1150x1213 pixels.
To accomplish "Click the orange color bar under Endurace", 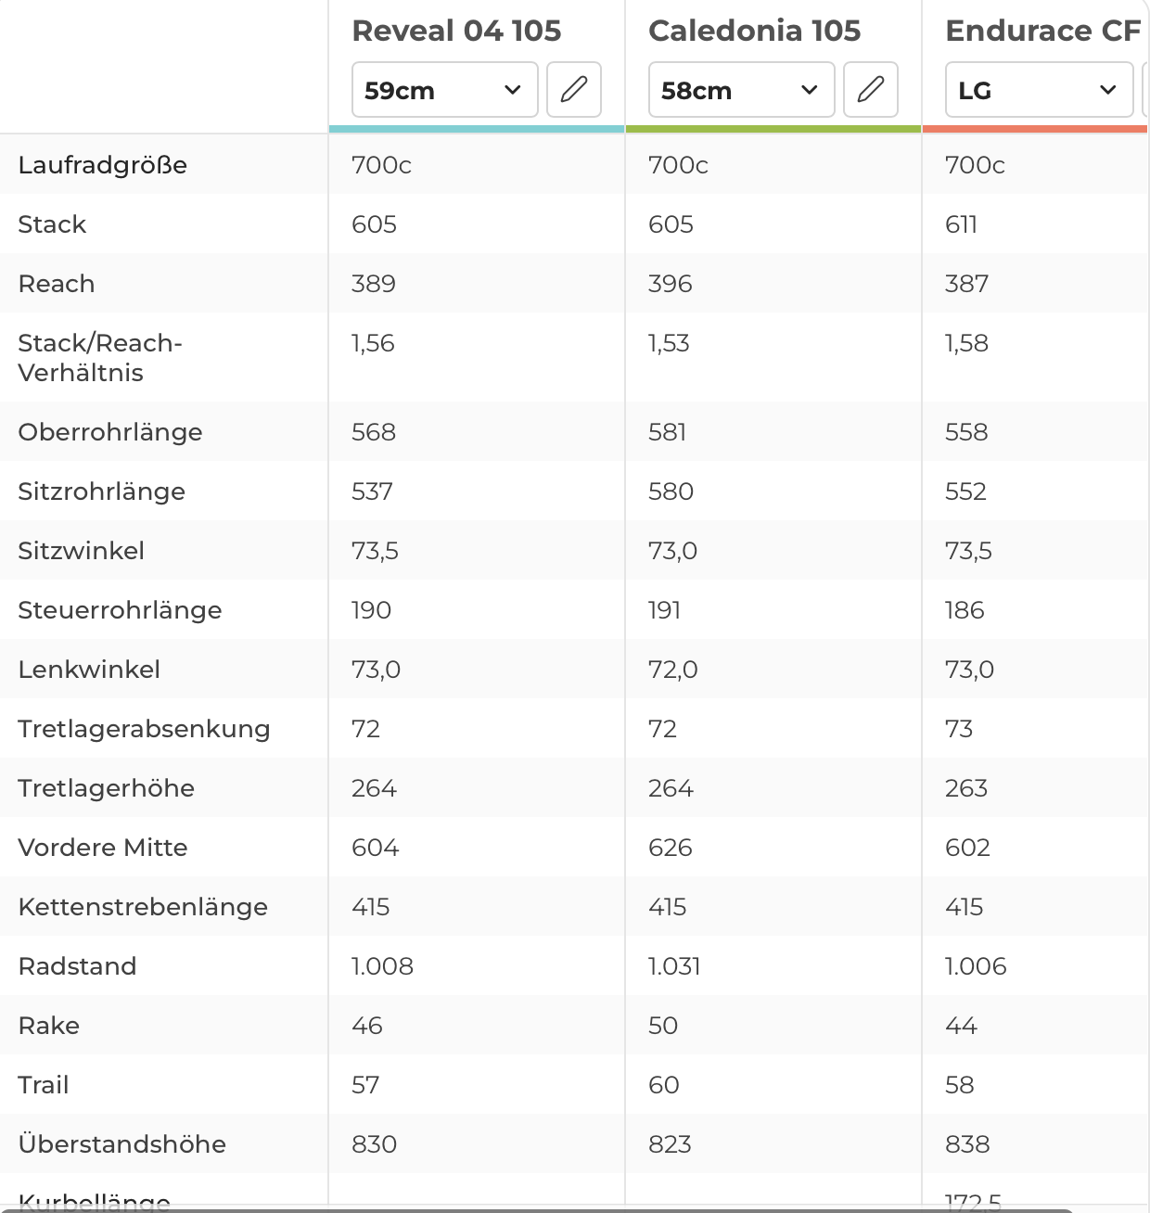I will (x=1035, y=129).
